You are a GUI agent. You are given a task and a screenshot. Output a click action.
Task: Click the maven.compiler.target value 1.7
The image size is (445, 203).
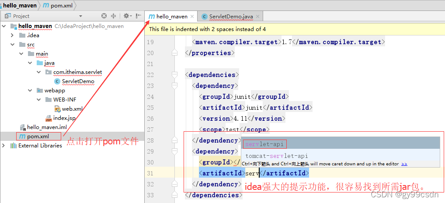tap(287, 42)
